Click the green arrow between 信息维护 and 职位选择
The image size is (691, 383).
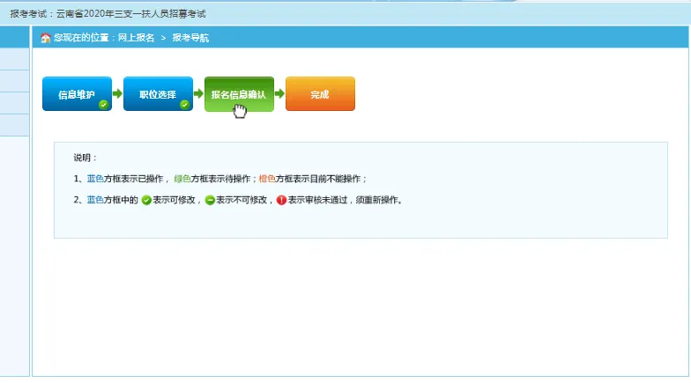118,93
